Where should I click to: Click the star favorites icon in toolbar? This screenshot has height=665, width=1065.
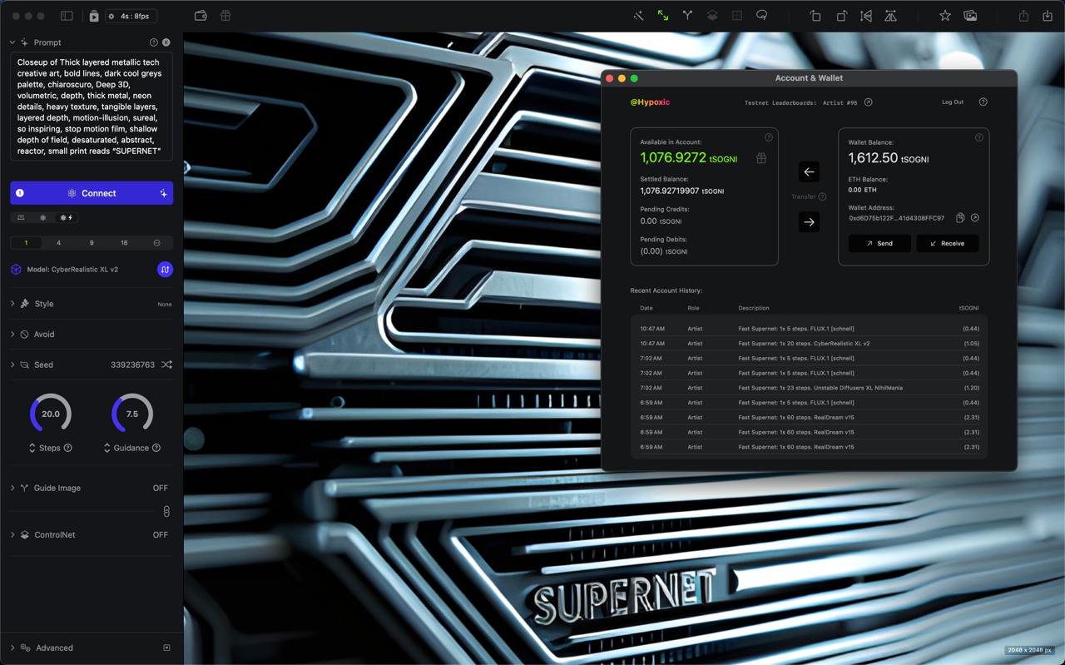pos(944,15)
